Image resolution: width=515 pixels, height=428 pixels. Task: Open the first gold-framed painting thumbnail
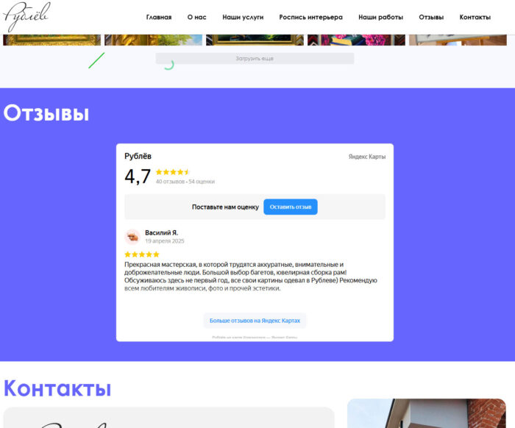52,40
